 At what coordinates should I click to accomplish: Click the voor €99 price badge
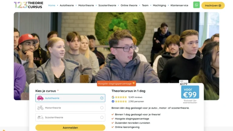click(x=190, y=92)
